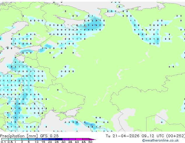Click the legend value label '35'
The height and width of the screenshot is (143, 185).
[70, 142]
